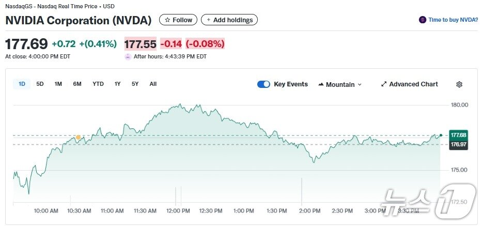
Task: Show the 6M chart range
Action: click(x=77, y=84)
